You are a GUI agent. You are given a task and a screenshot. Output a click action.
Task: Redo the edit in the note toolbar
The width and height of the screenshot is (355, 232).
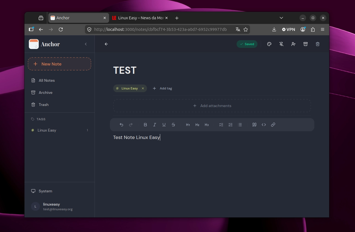(131, 125)
